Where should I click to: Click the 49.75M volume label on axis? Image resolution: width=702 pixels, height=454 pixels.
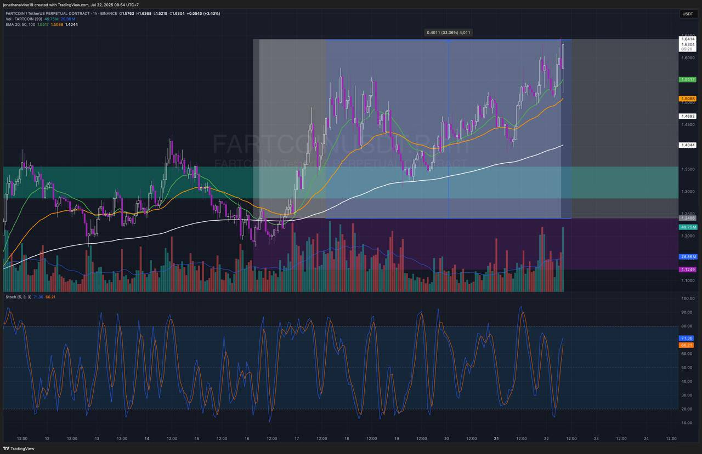[687, 227]
